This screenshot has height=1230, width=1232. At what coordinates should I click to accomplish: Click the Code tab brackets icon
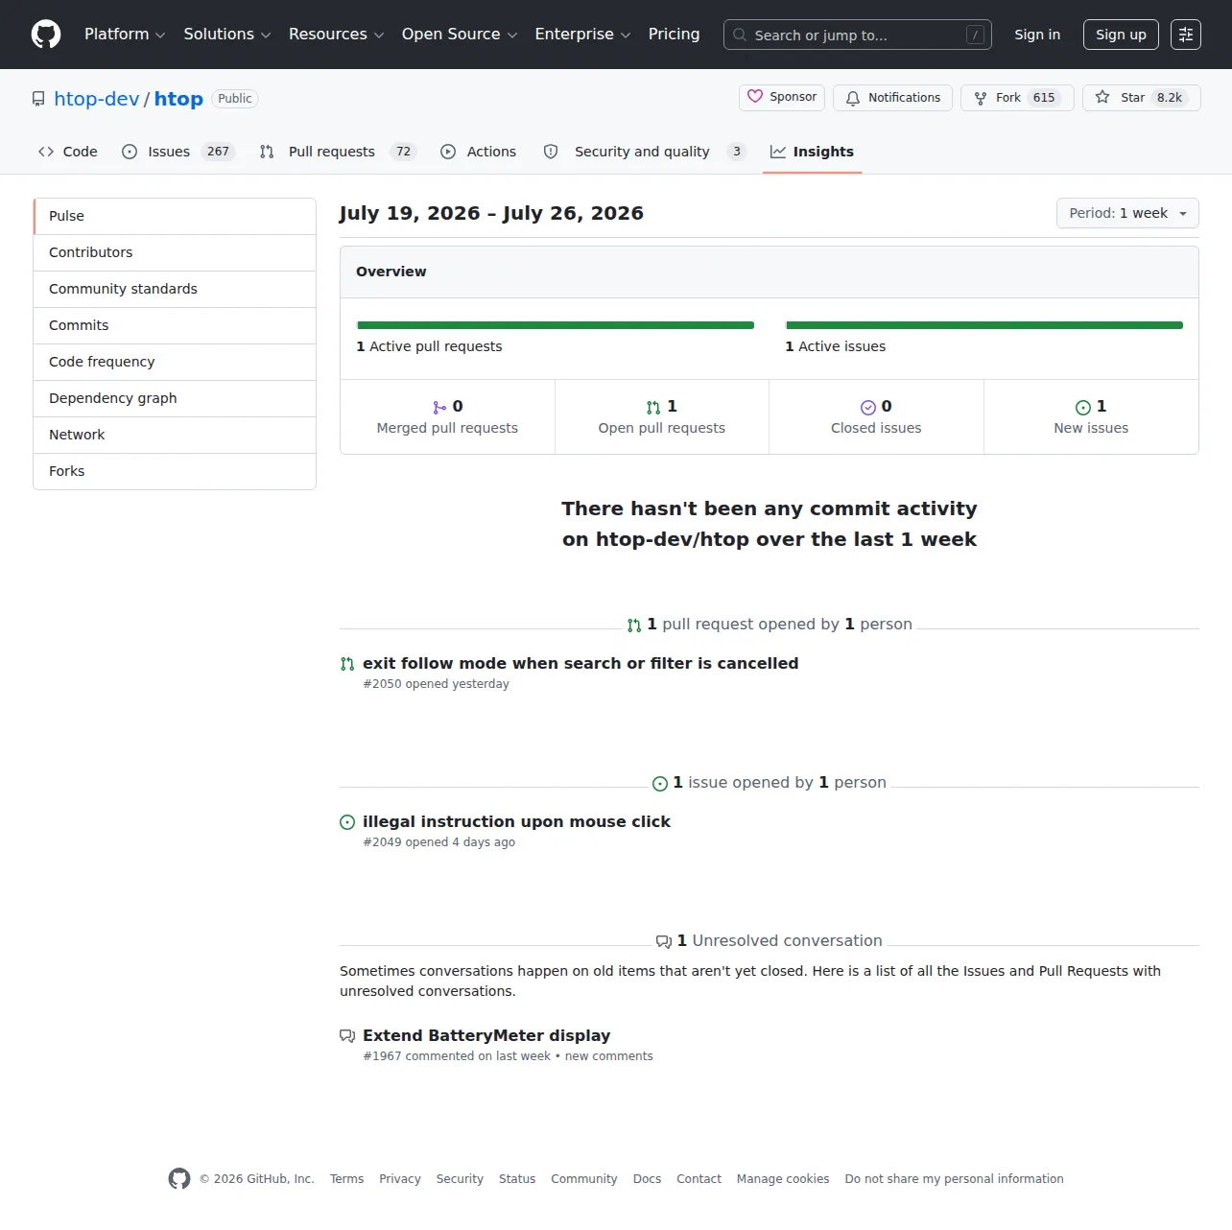(46, 152)
